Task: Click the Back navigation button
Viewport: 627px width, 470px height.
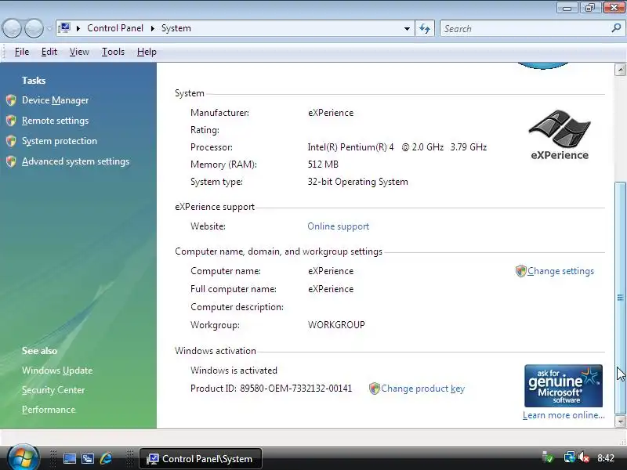Action: click(12, 29)
